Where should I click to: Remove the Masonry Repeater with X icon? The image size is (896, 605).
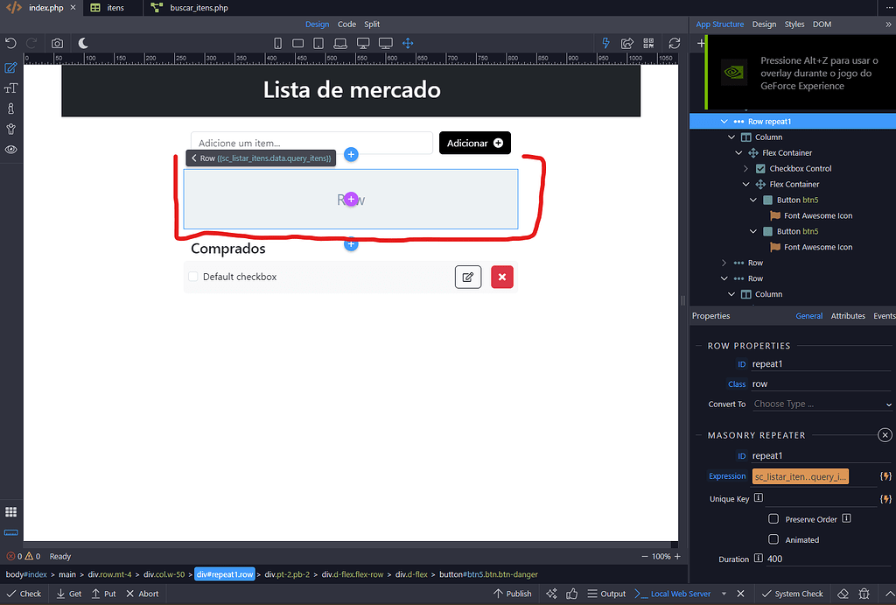885,435
